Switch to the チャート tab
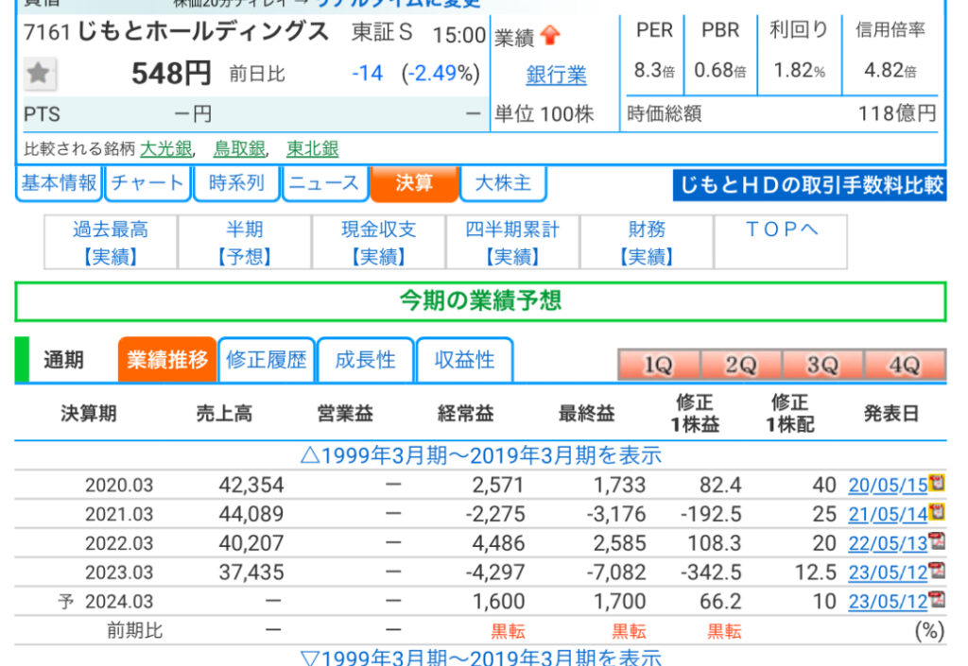968x666 pixels. point(147,183)
